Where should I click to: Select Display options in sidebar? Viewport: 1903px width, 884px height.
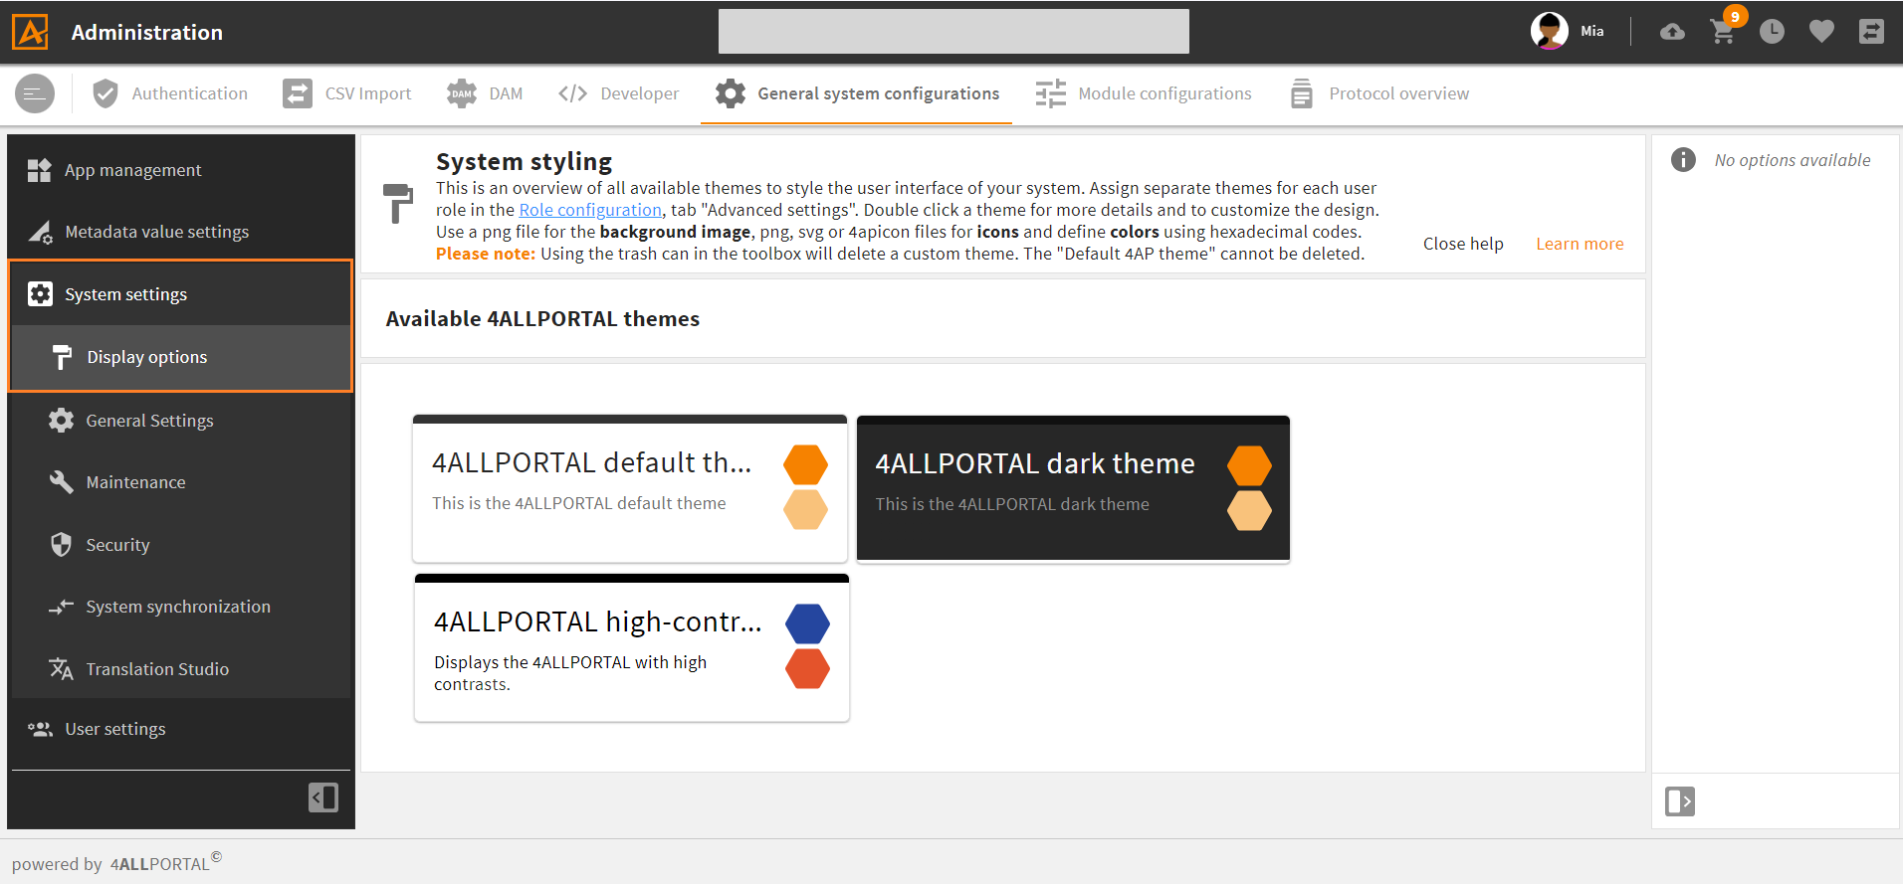click(x=180, y=357)
